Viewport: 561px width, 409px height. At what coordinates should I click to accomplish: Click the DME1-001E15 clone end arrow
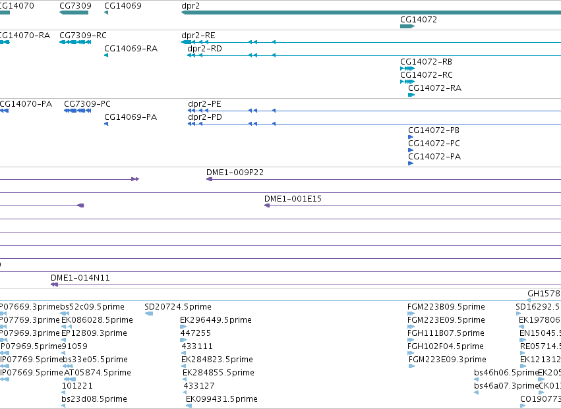coord(266,205)
